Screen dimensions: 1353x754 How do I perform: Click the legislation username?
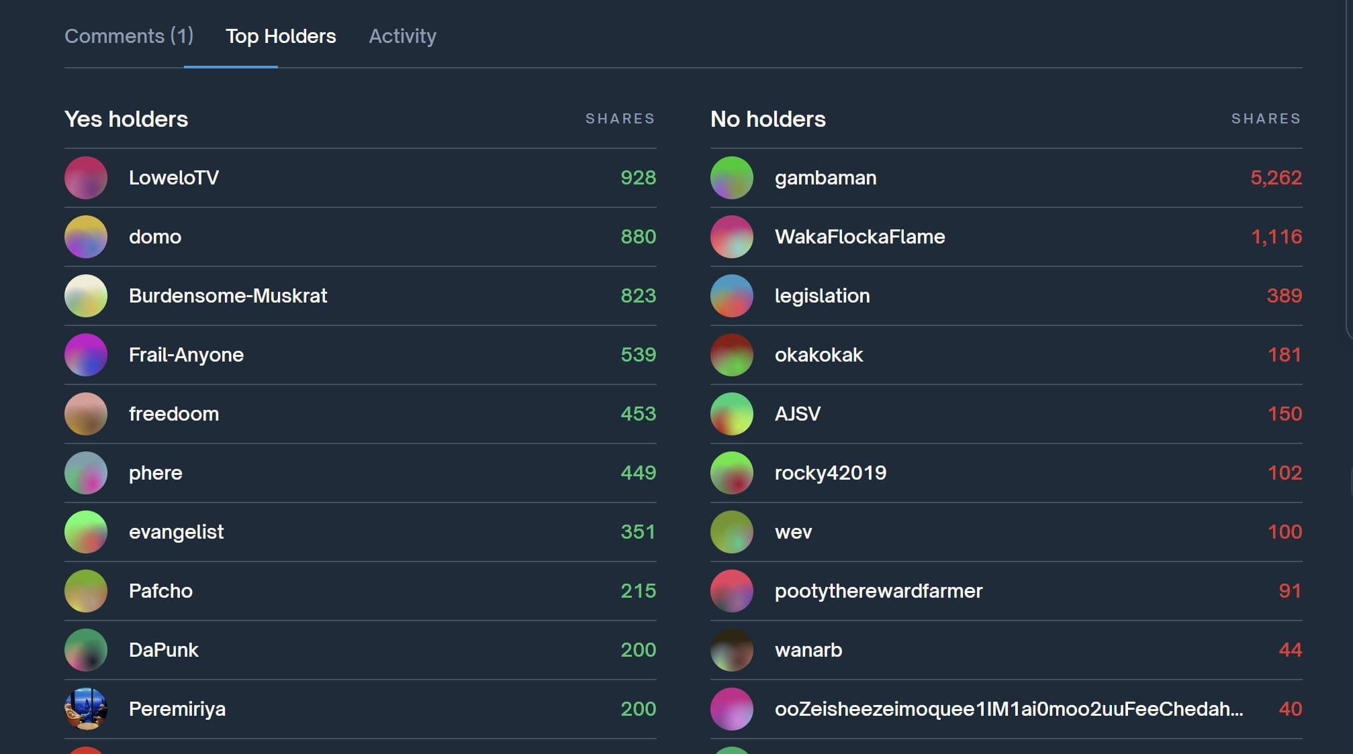pyautogui.click(x=822, y=296)
